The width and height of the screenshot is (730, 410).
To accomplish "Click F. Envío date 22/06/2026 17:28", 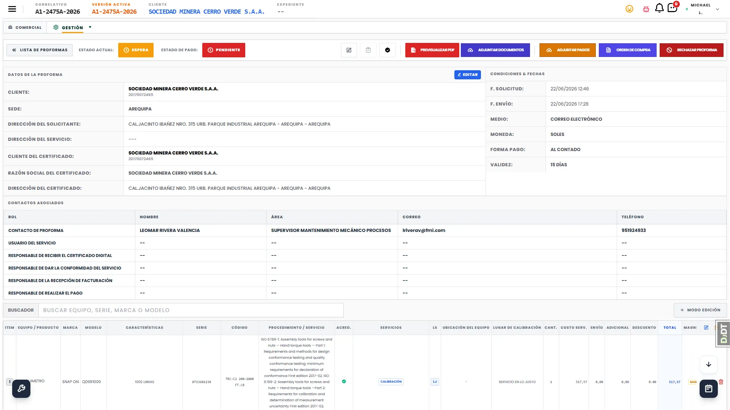I will (570, 104).
